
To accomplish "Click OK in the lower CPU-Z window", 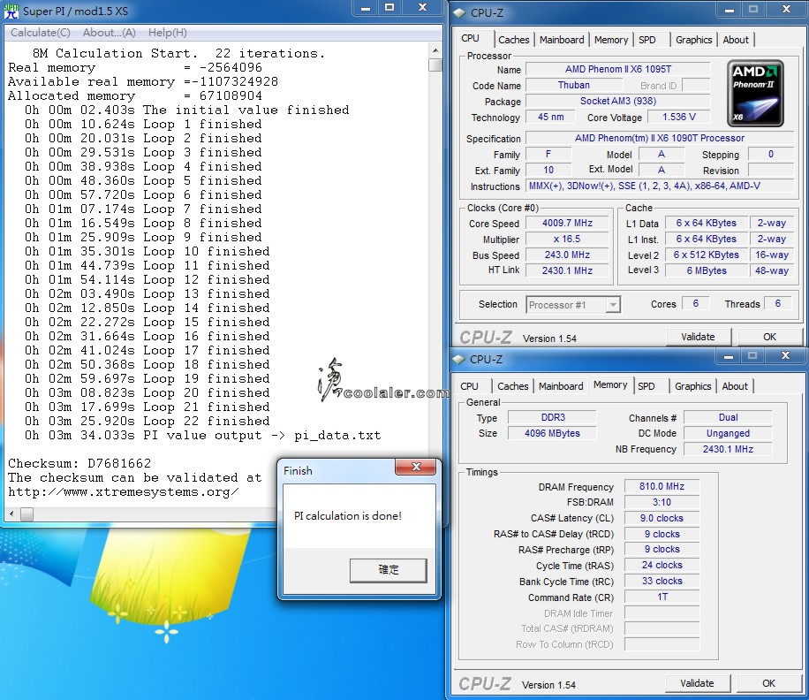I will pyautogui.click(x=768, y=683).
